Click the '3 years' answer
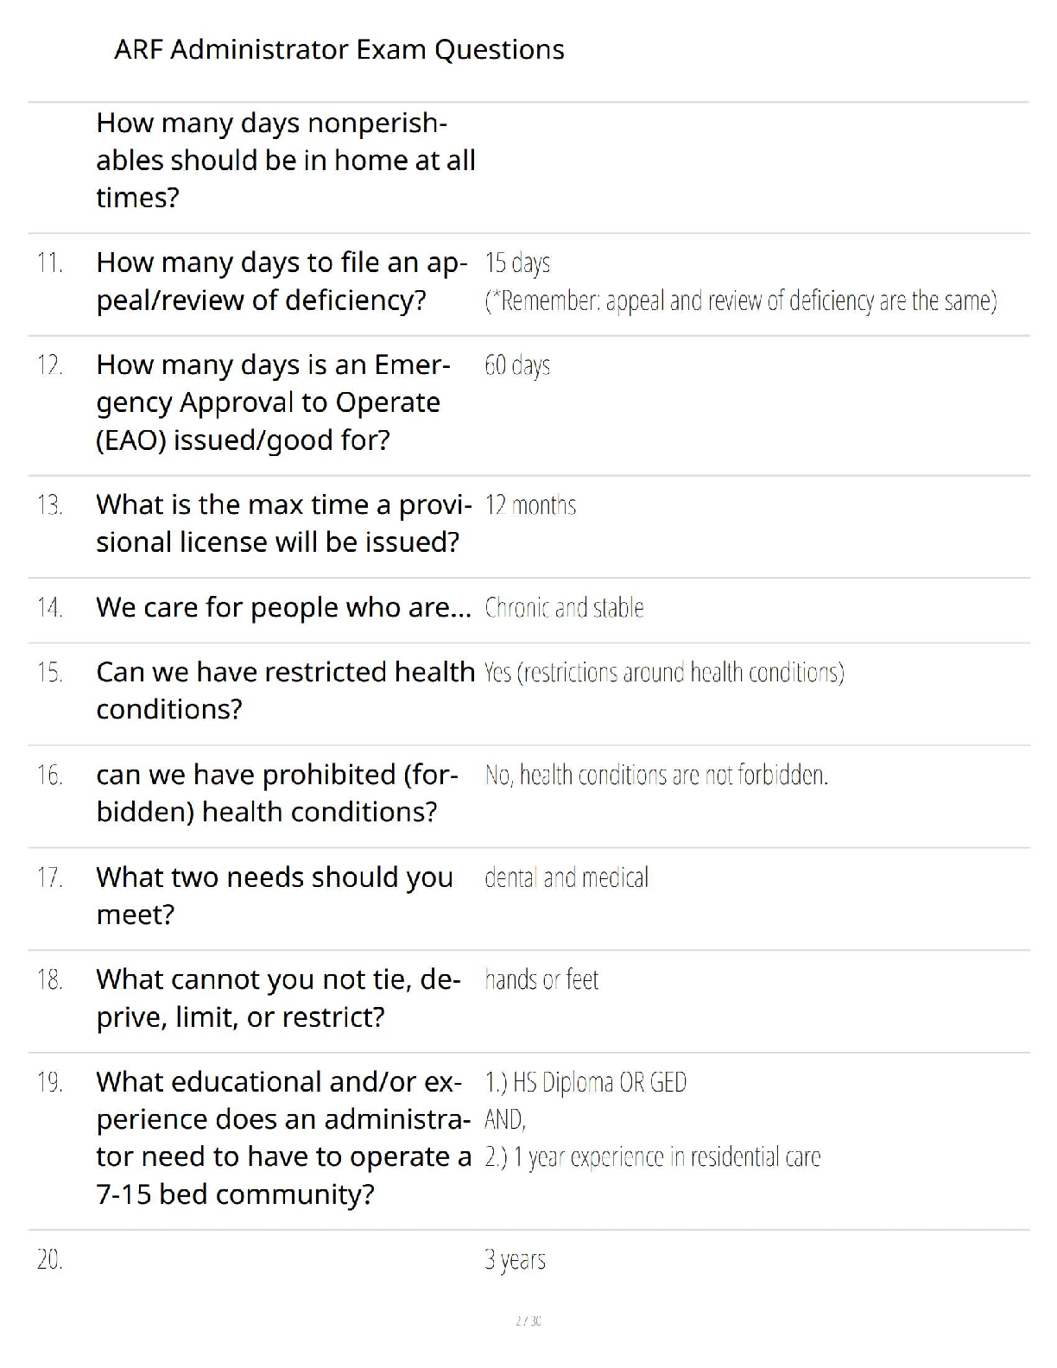The height and width of the screenshot is (1368, 1057). click(515, 1260)
